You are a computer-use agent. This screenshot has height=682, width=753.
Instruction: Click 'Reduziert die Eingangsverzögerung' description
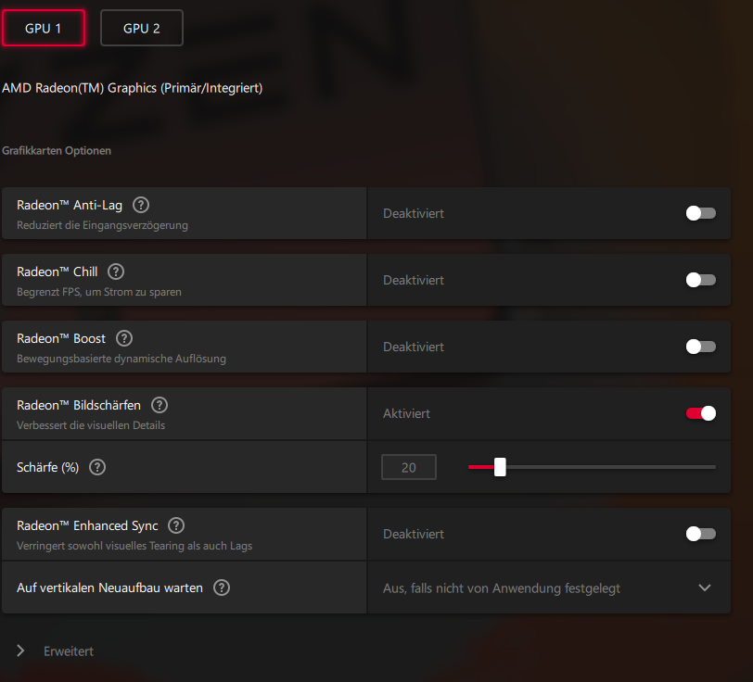point(102,225)
